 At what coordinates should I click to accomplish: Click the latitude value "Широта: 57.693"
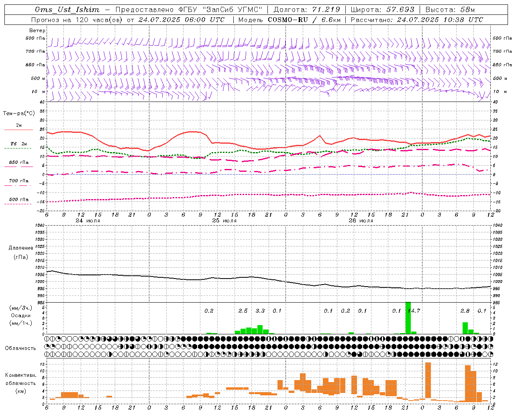click(382, 10)
